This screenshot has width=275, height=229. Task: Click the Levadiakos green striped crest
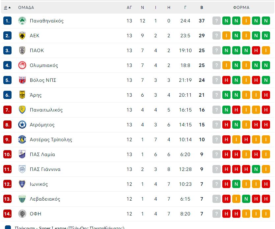pos(22,199)
